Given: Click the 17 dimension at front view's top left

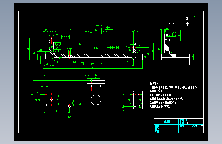Looking at the screenshot, I should pos(46,30).
